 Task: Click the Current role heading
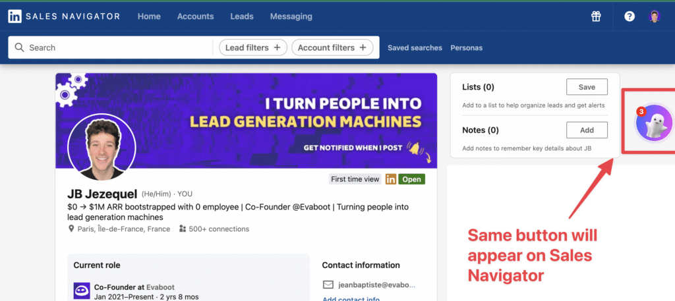pos(97,265)
